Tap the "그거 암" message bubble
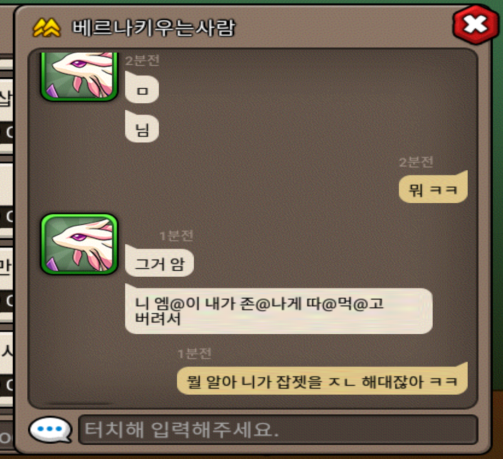Image resolution: width=503 pixels, height=459 pixels. point(159,261)
